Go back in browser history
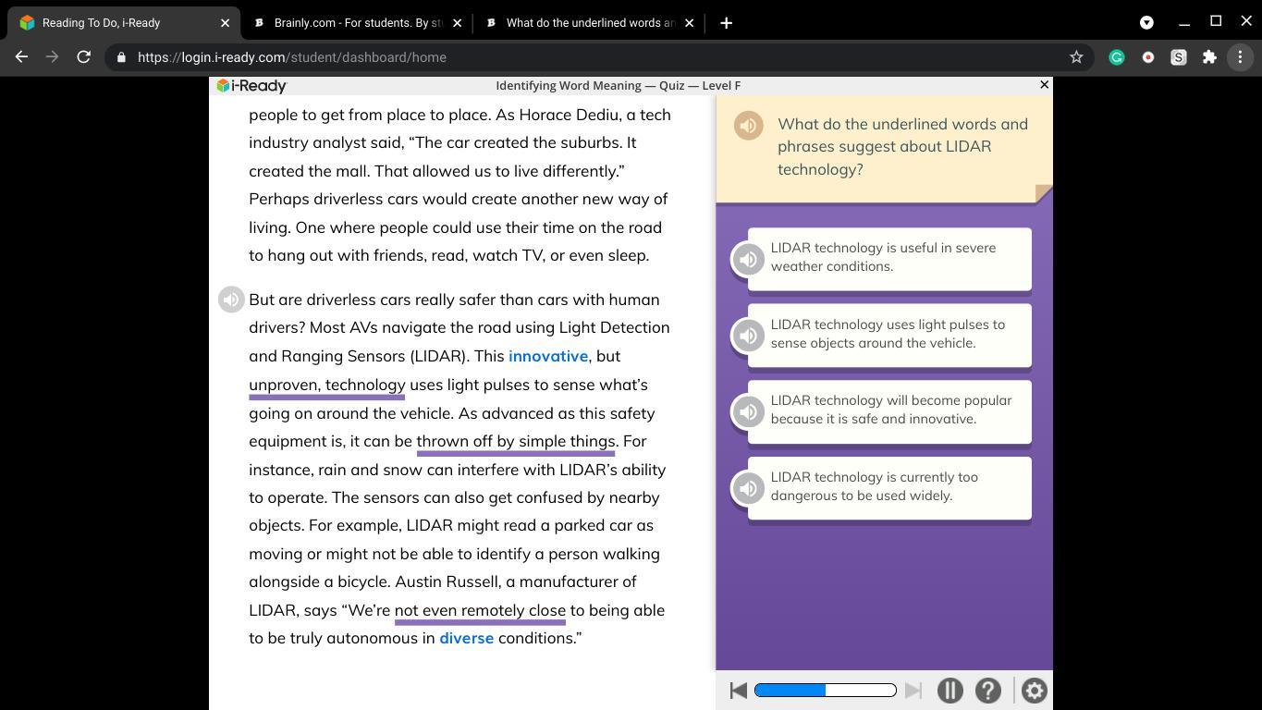Image resolution: width=1262 pixels, height=710 pixels. click(x=21, y=57)
